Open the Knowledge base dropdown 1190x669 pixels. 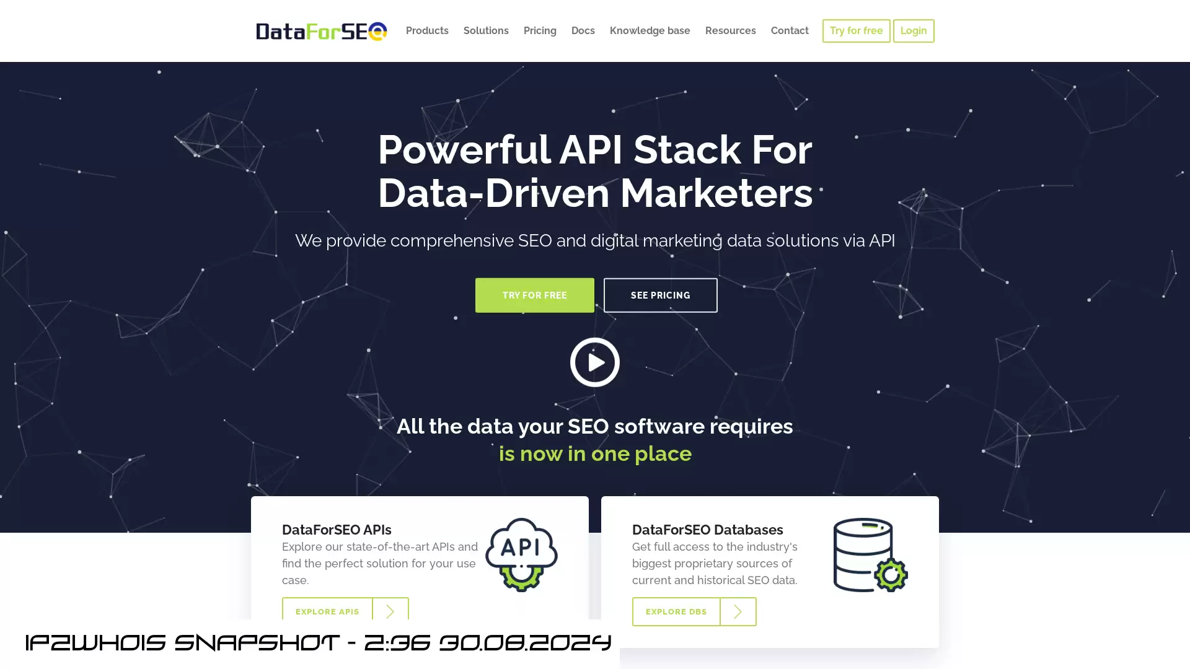(650, 30)
